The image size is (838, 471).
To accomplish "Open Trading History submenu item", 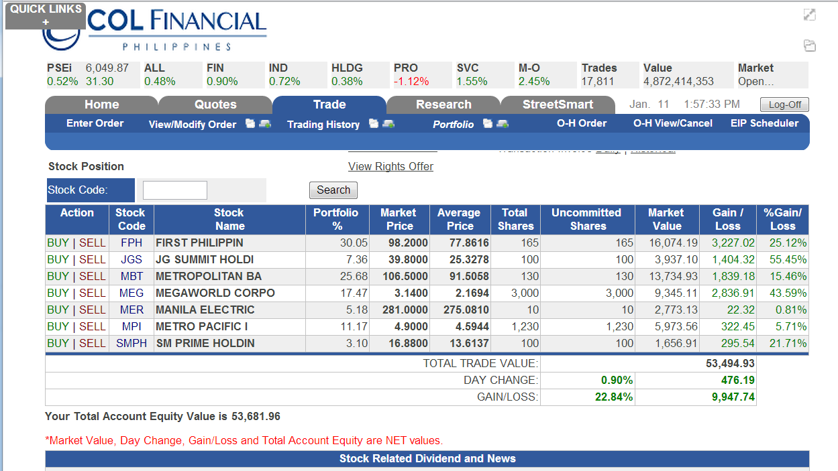I will (x=323, y=124).
